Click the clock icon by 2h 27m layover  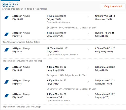[x=48, y=28]
